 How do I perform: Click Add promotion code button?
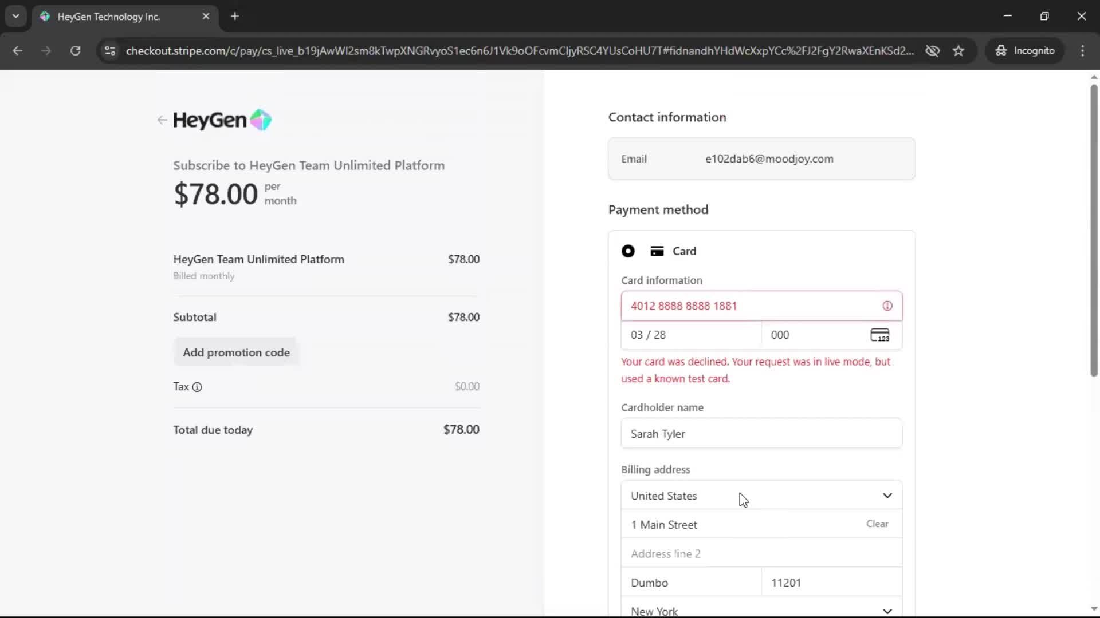pyautogui.click(x=236, y=352)
